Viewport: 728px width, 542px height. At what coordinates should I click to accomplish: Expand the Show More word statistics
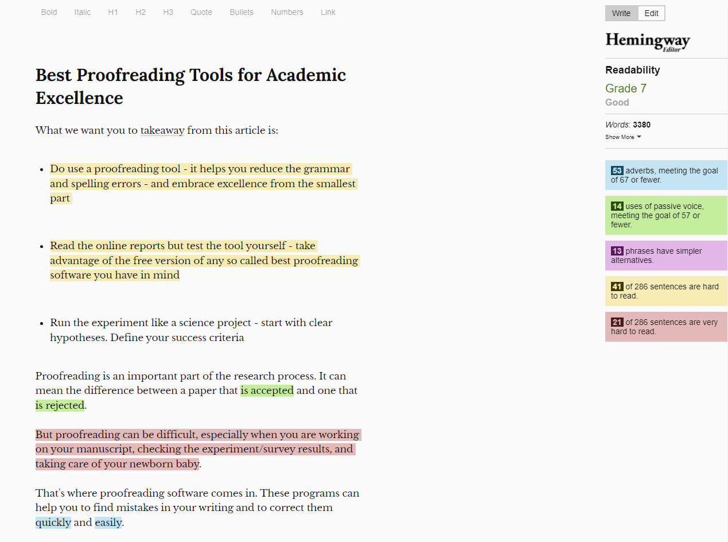623,137
